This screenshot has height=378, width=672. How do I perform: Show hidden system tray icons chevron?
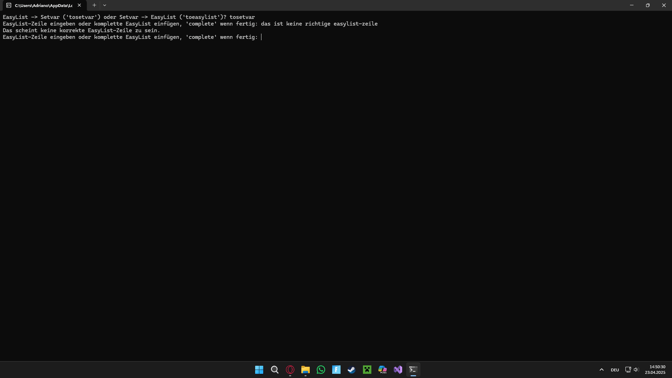(602, 370)
